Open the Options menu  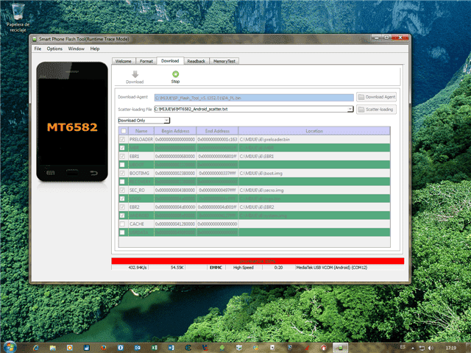(54, 49)
